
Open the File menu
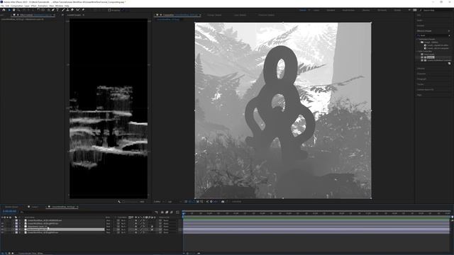click(x=2, y=6)
